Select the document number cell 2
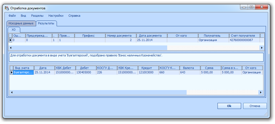The image size is (275, 124). pyautogui.click(x=121, y=40)
